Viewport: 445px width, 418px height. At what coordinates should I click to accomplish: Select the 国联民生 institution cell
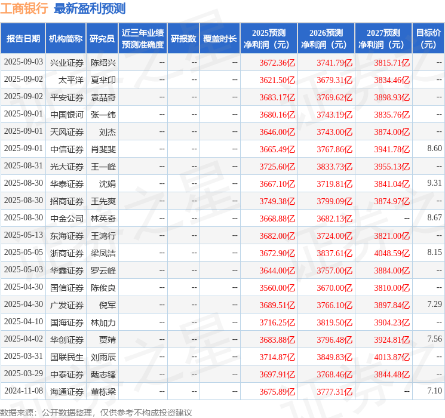coord(67,357)
